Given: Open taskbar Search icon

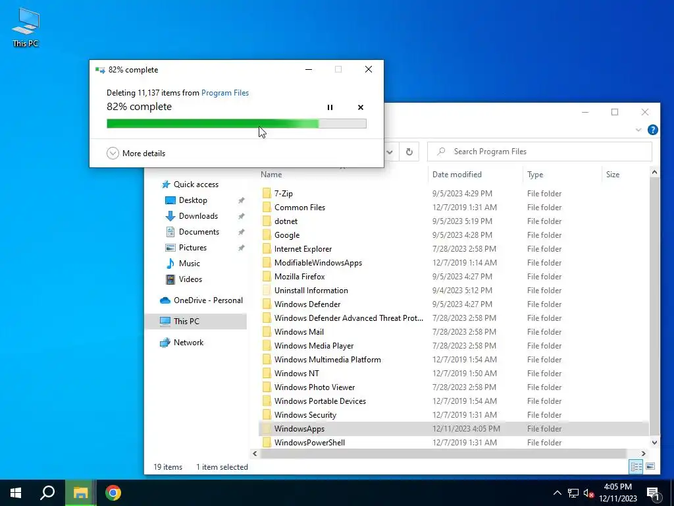Looking at the screenshot, I should 47,493.
